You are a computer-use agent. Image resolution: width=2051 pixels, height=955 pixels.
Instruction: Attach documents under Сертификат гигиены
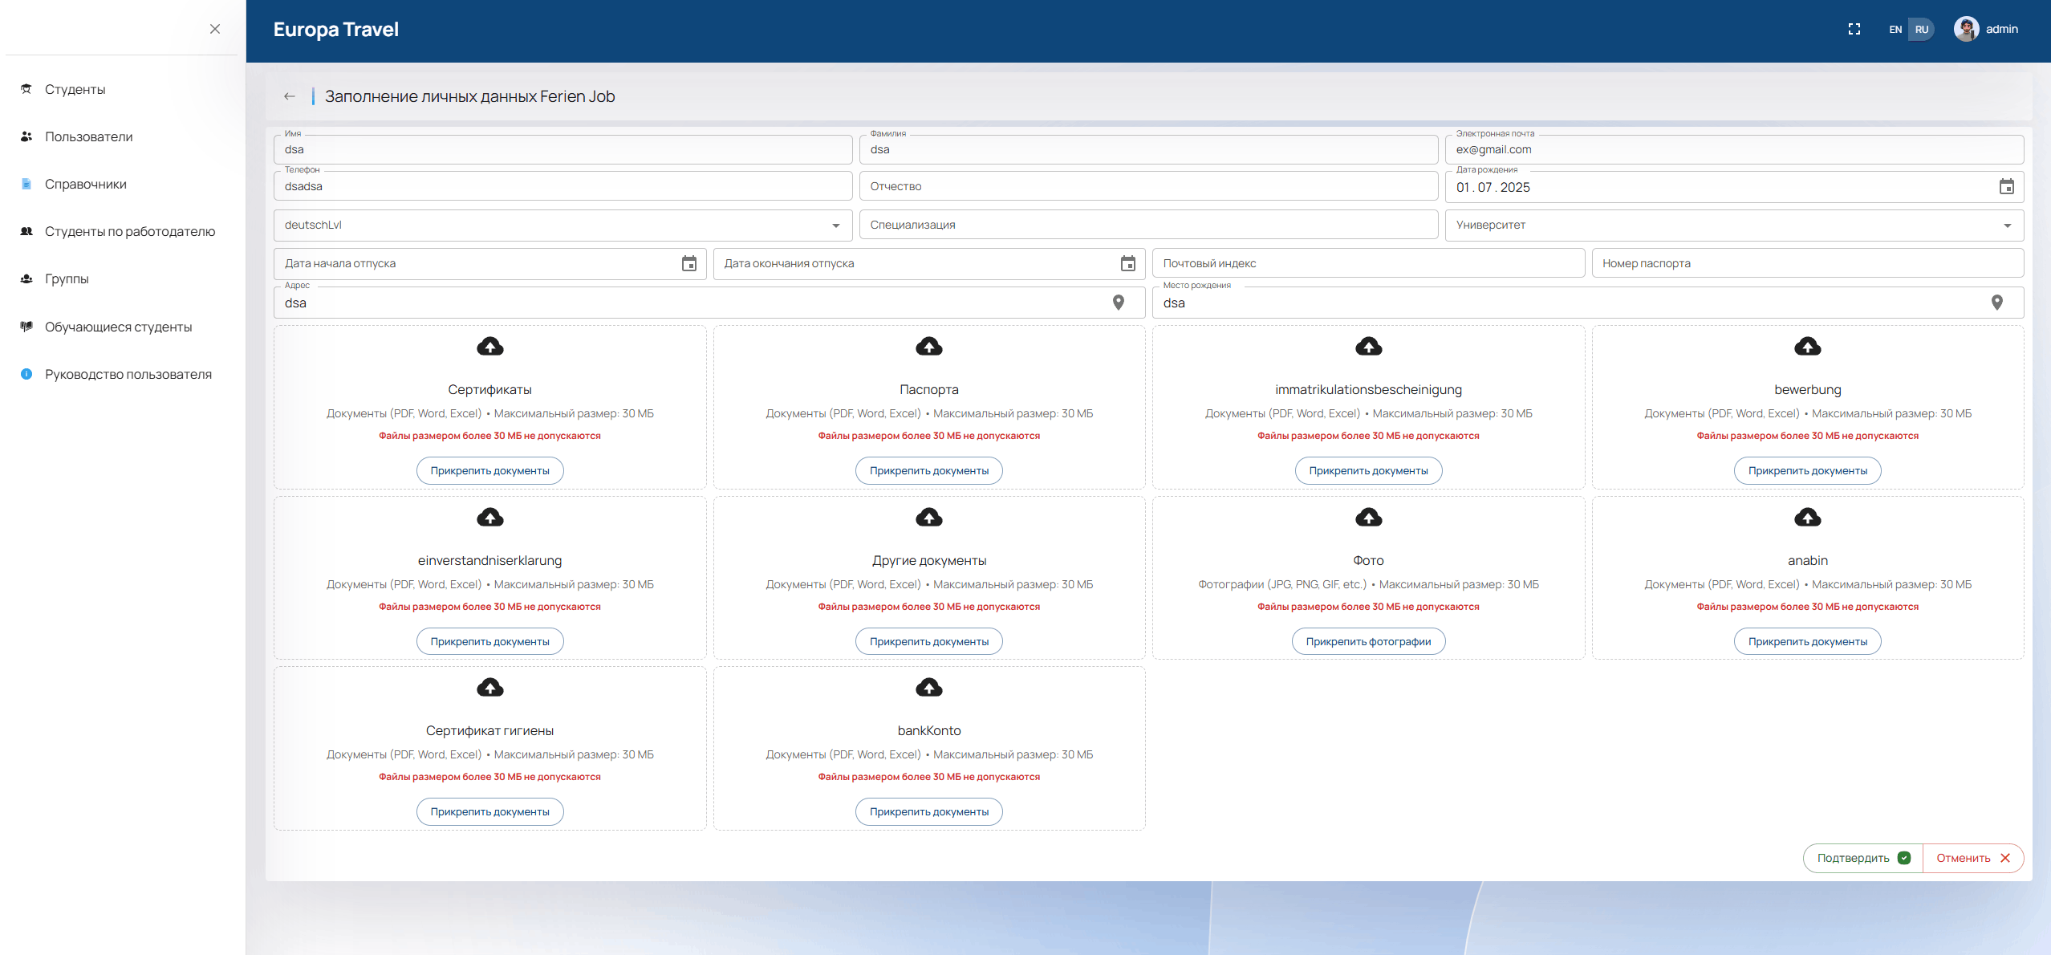[x=489, y=812]
